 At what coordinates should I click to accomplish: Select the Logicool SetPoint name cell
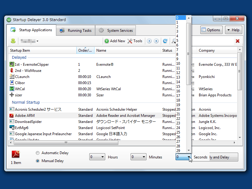click(x=111, y=128)
